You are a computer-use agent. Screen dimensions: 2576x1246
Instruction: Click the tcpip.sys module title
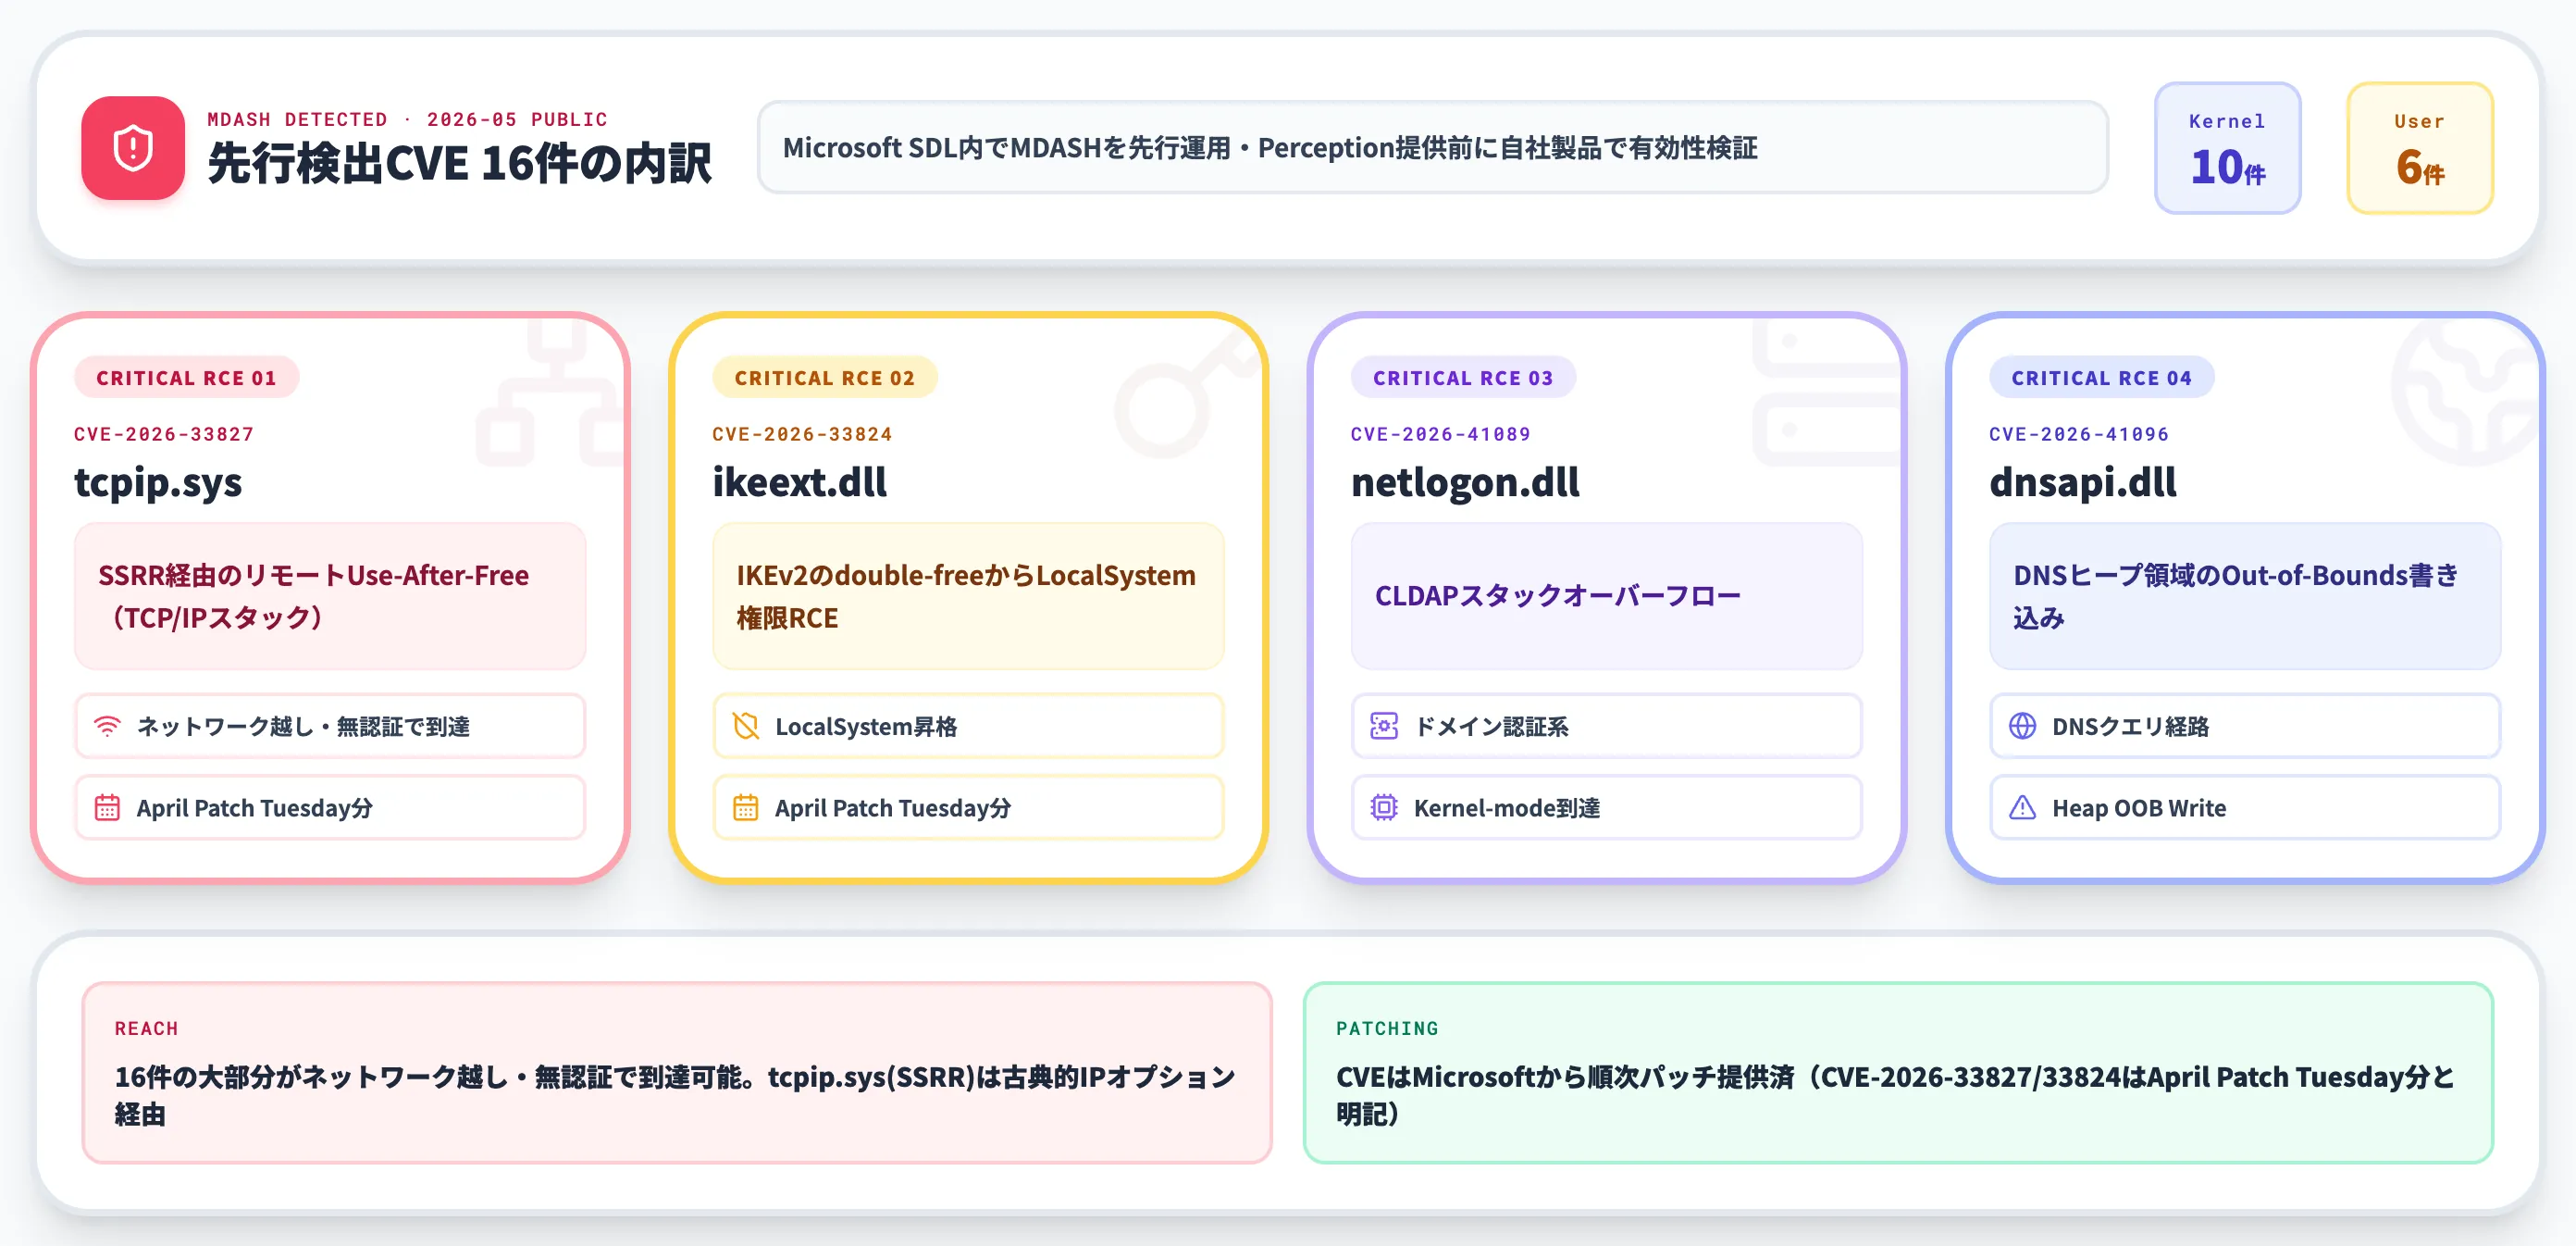click(x=158, y=483)
